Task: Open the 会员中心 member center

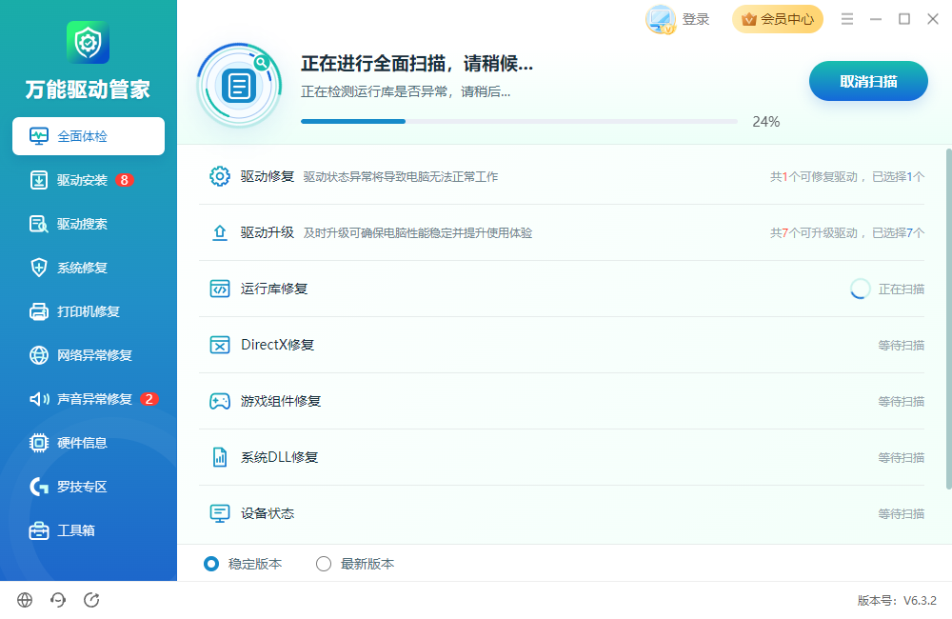Action: pyautogui.click(x=778, y=19)
